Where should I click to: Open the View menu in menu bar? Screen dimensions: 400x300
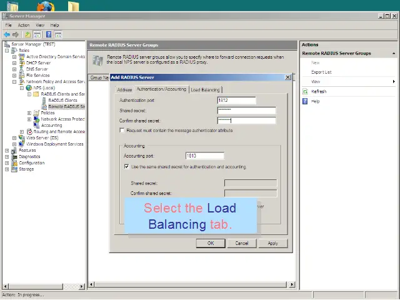(40, 25)
